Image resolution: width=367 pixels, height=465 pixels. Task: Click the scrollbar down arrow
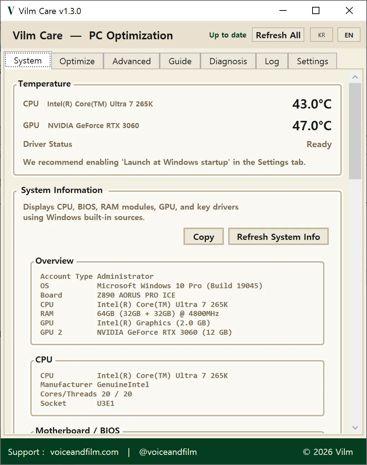355,427
